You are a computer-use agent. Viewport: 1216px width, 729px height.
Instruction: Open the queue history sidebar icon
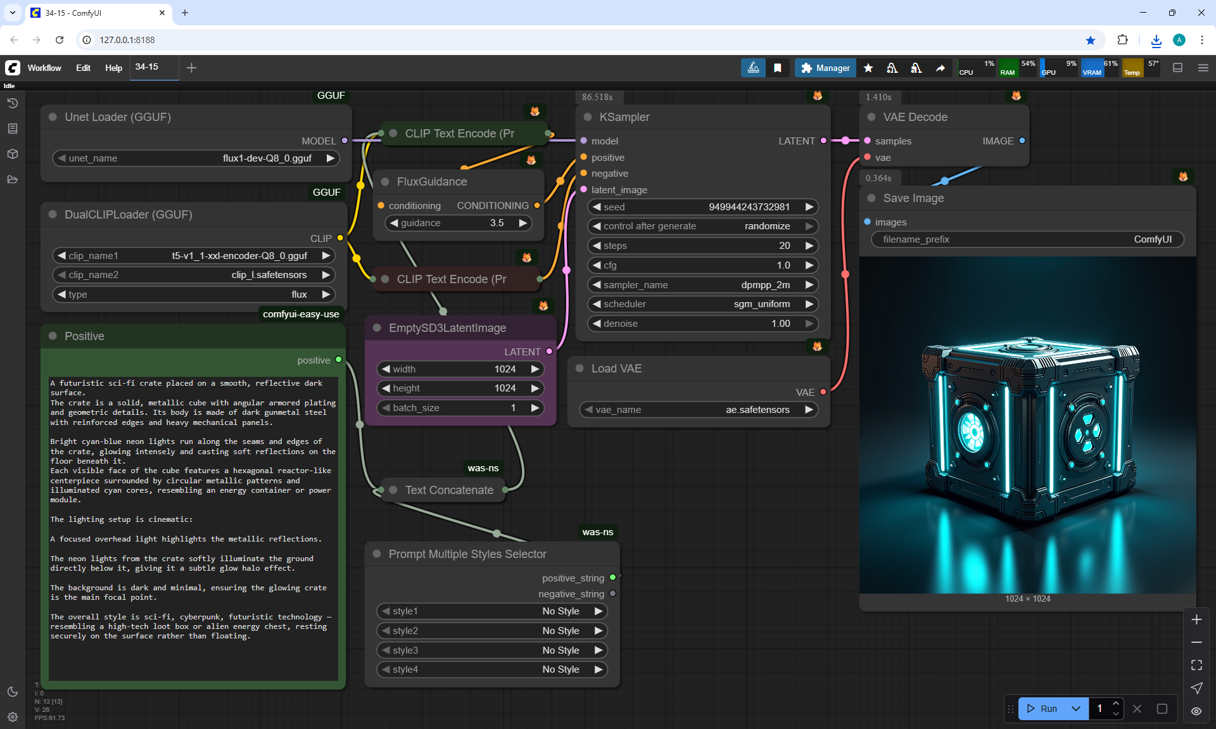click(x=13, y=103)
